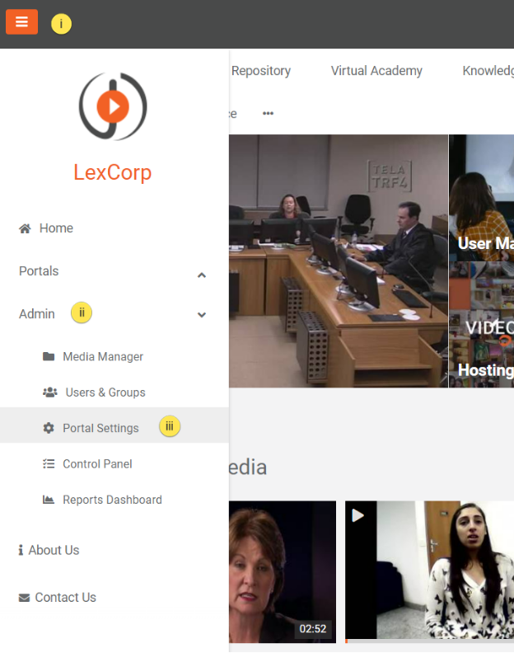Viewport: 514px width, 653px height.
Task: Click the About Us info icon
Action: tap(21, 550)
